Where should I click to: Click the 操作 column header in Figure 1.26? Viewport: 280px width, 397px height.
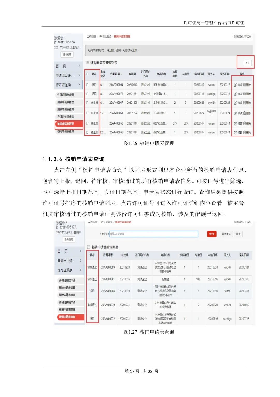[242, 74]
